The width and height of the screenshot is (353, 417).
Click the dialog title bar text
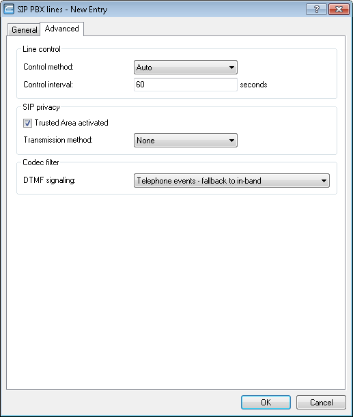[62, 10]
